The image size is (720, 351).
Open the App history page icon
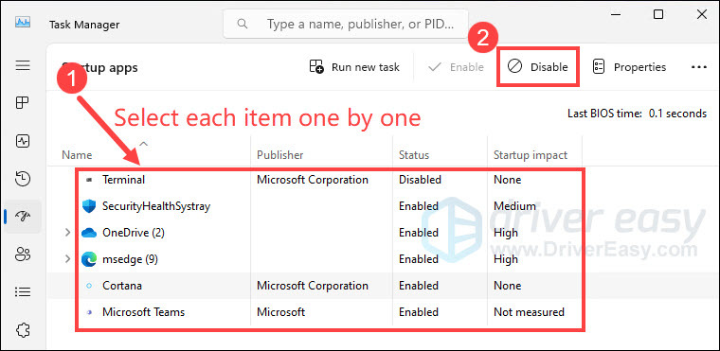tap(23, 179)
